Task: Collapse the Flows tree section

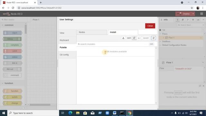Action: [x=160, y=34]
